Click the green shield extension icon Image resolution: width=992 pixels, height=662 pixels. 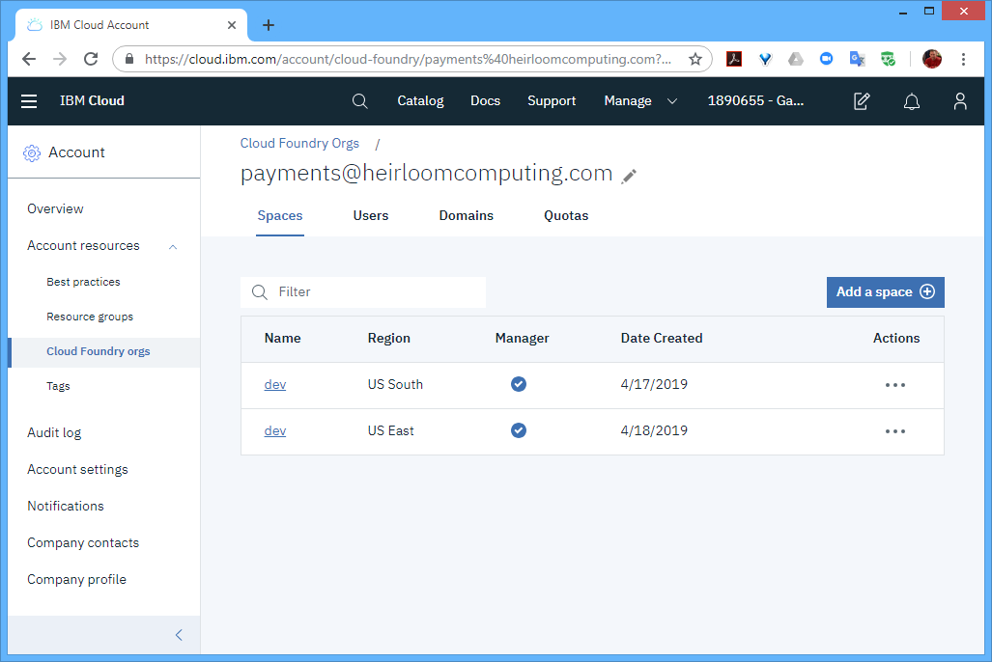pos(889,60)
